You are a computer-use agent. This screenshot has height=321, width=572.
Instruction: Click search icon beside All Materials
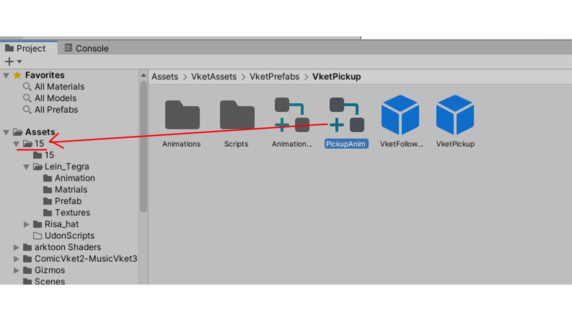tap(27, 87)
